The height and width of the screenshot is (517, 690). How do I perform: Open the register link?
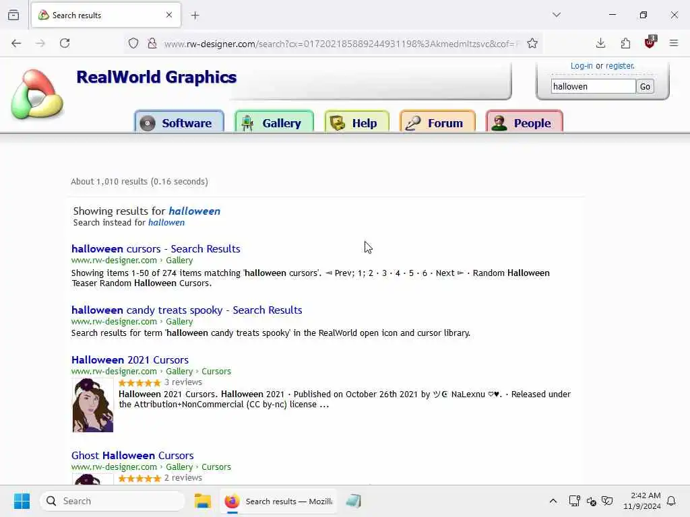point(620,66)
